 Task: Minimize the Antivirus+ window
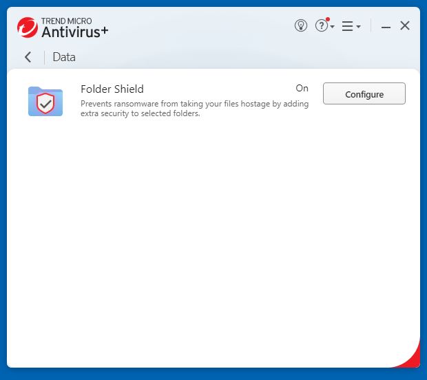(386, 27)
